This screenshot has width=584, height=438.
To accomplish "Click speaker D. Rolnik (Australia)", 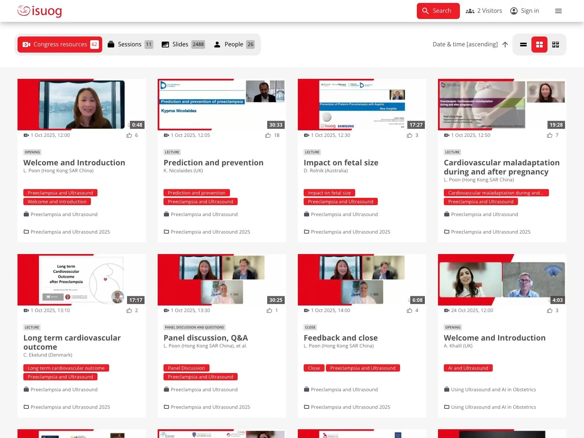I will (x=326, y=171).
